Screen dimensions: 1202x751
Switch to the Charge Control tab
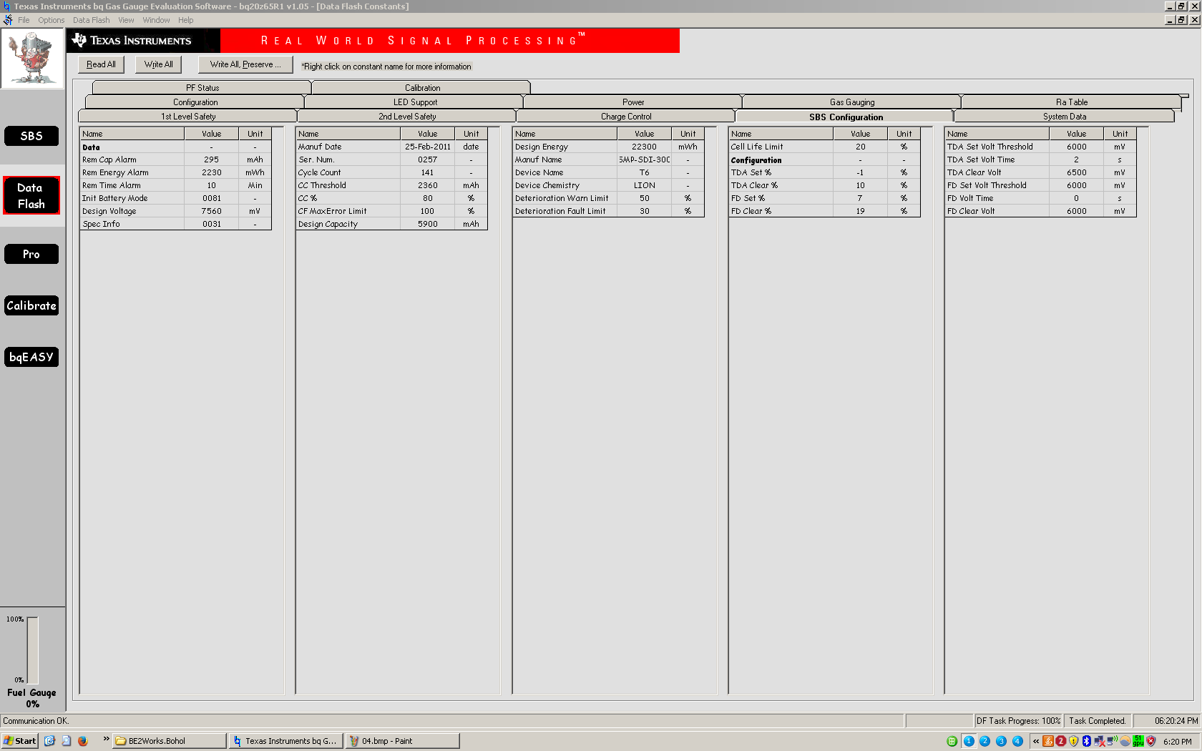(626, 117)
